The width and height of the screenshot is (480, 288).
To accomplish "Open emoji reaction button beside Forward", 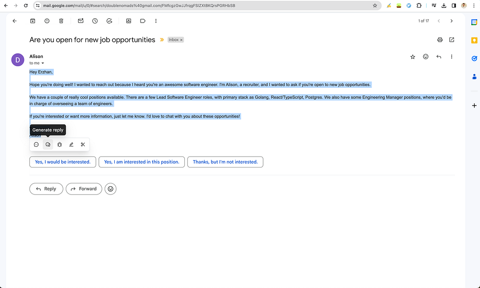I will click(x=110, y=189).
